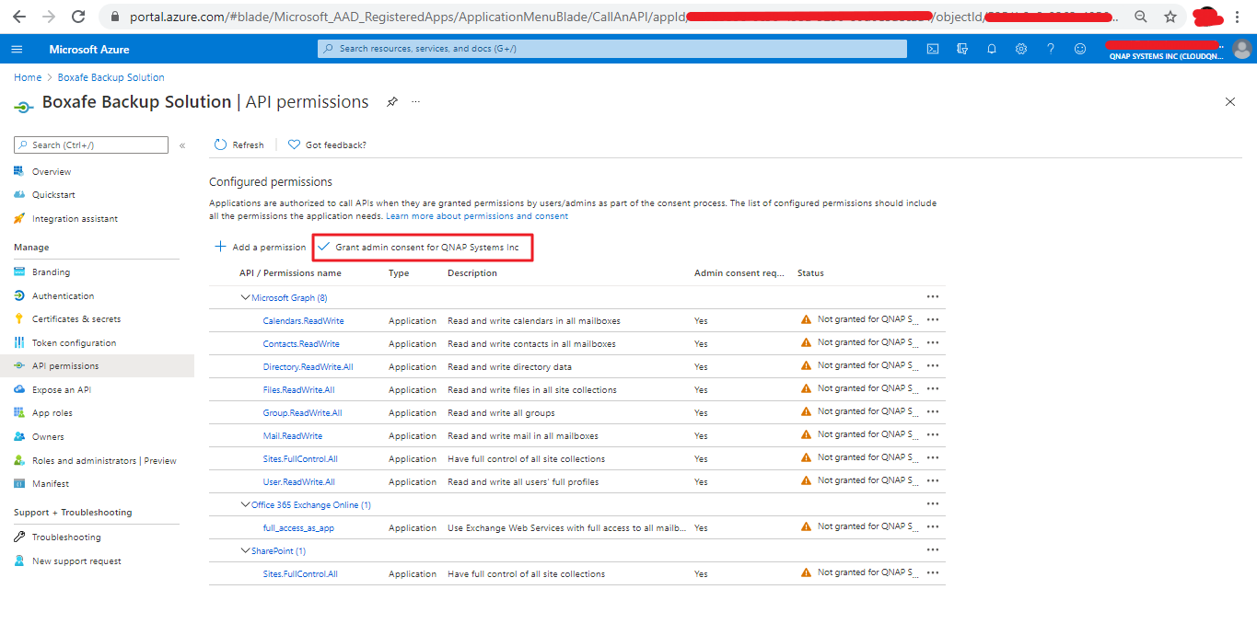
Task: Open Certificates & secrets in sidebar
Action: (76, 319)
